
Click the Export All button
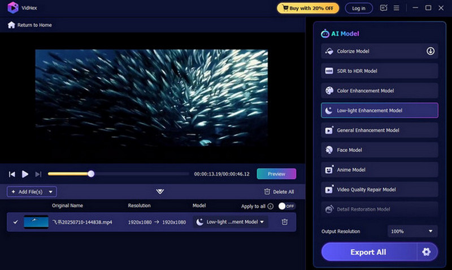pos(368,252)
